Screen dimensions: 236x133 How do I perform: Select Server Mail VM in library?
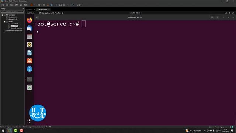pyautogui.click(x=14, y=26)
